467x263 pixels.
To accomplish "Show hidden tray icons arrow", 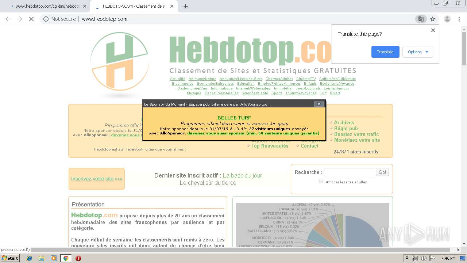I will (407, 258).
